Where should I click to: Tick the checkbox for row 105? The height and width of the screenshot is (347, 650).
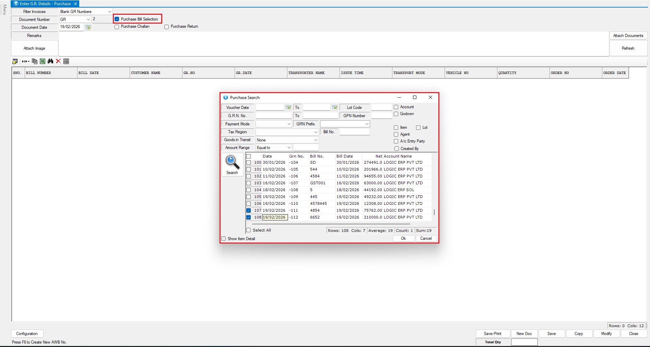[x=249, y=197]
